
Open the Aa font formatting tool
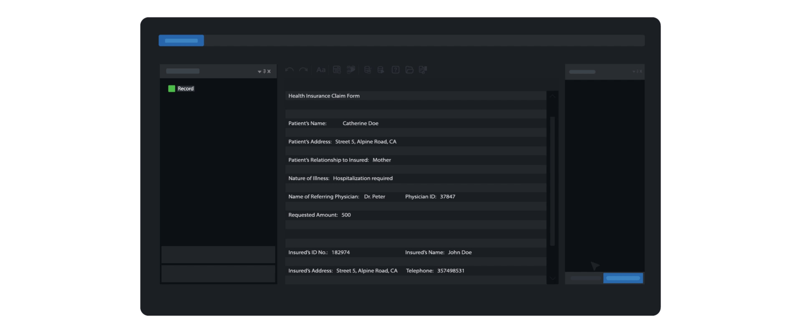click(x=321, y=70)
